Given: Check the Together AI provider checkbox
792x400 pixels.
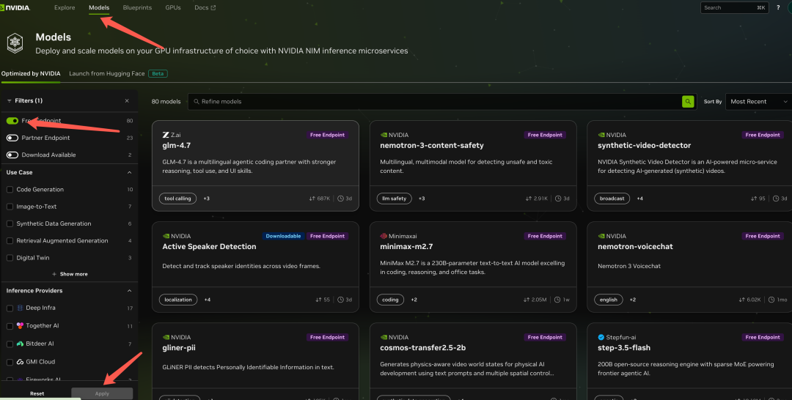Looking at the screenshot, I should (x=10, y=326).
